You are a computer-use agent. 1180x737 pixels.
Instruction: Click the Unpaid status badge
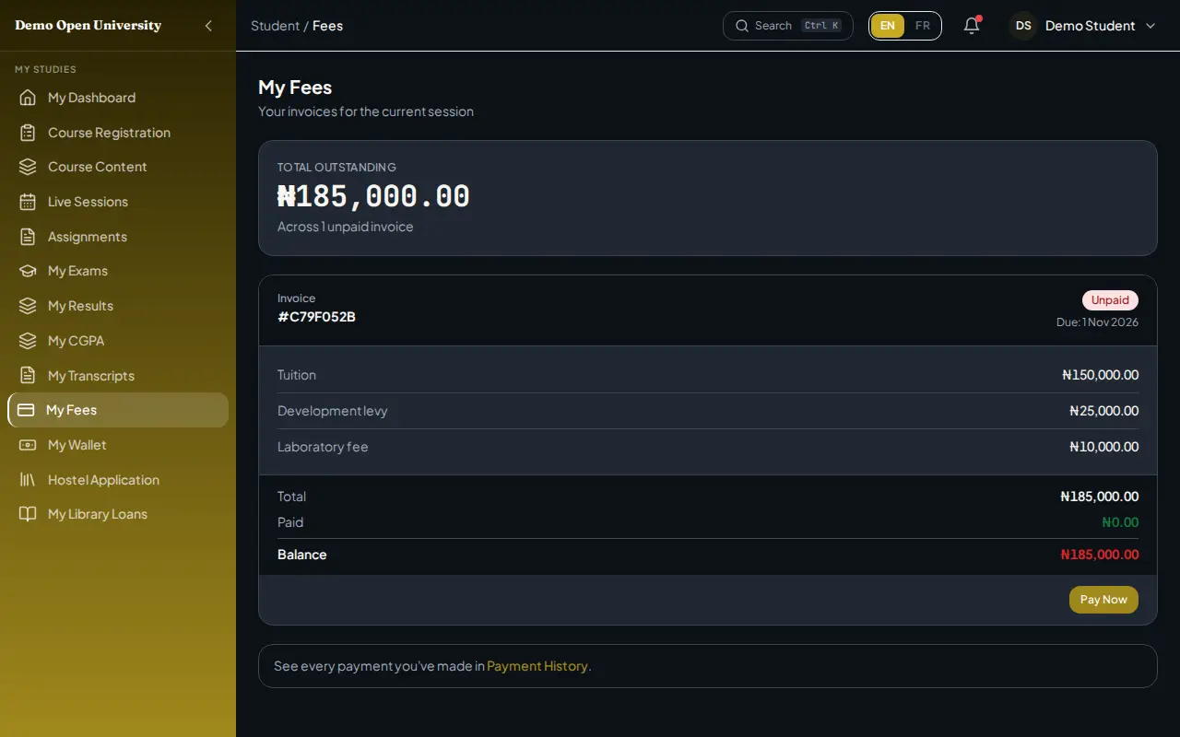(x=1110, y=300)
